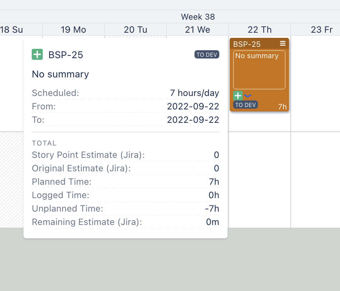The width and height of the screenshot is (340, 291).
Task: Open the hamburger menu on BSP-25 card
Action: pyautogui.click(x=283, y=43)
